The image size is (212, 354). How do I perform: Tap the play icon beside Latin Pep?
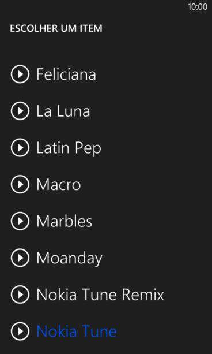point(20,148)
